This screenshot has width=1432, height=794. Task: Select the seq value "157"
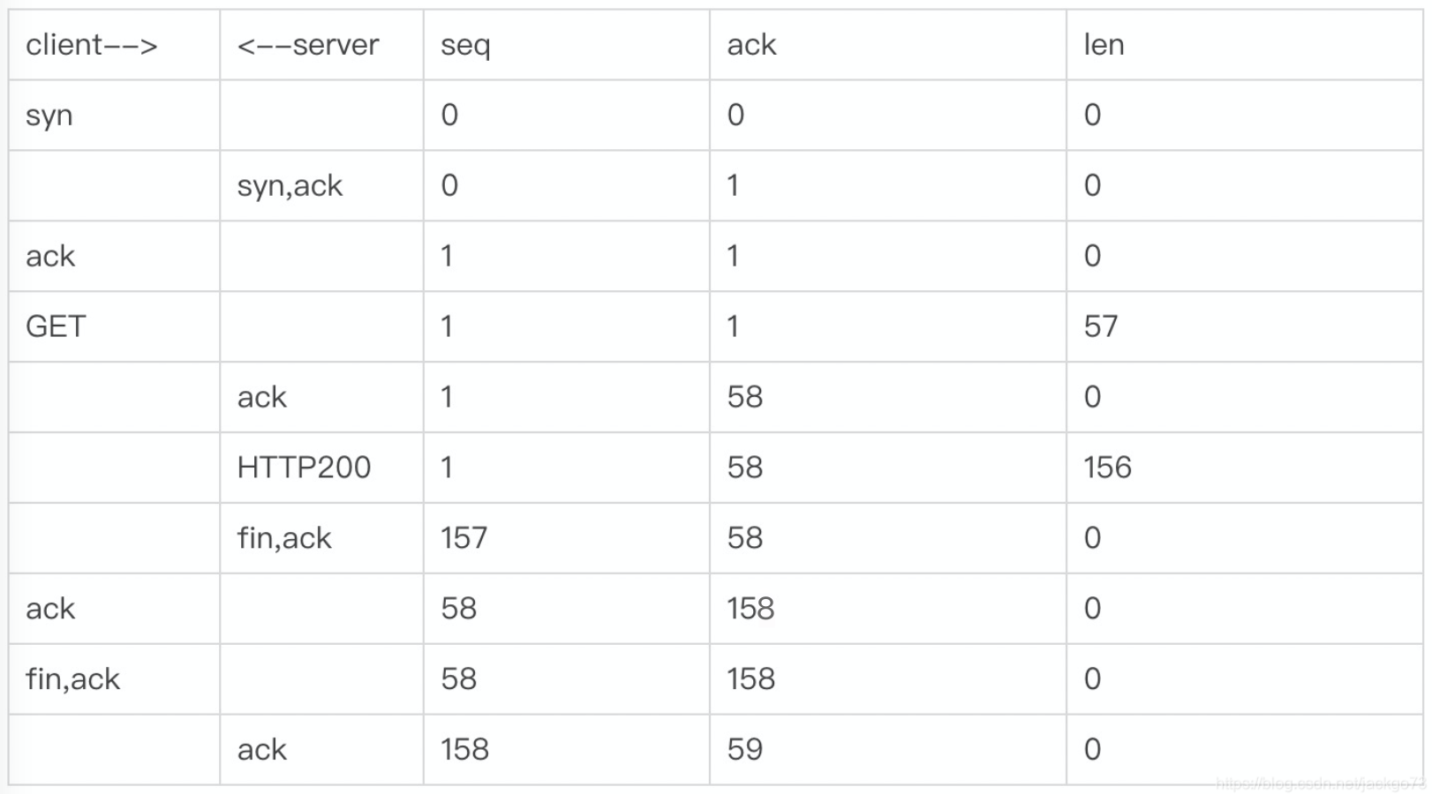464,538
